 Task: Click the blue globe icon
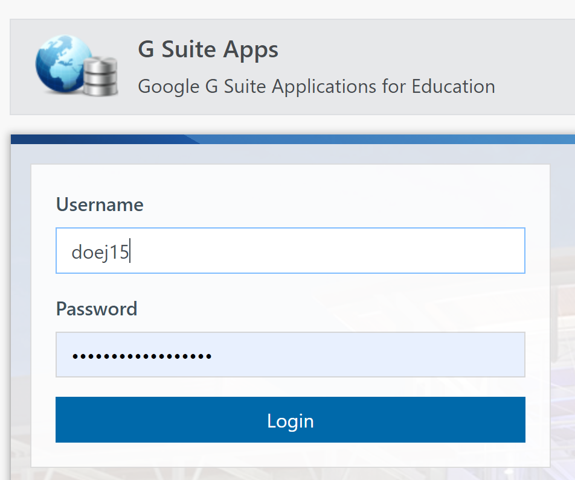point(62,63)
